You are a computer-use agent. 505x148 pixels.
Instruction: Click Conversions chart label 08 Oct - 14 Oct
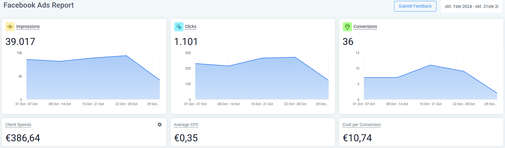click(x=397, y=104)
